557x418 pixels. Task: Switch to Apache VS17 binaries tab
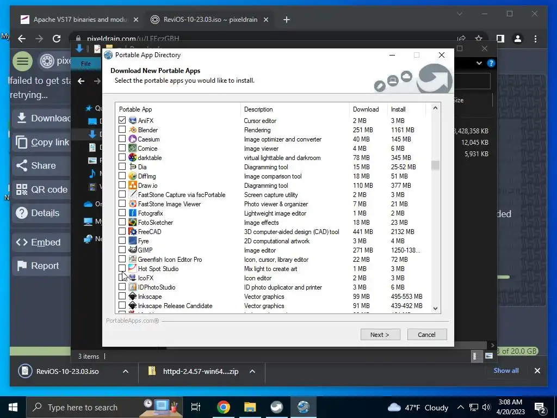[80, 20]
